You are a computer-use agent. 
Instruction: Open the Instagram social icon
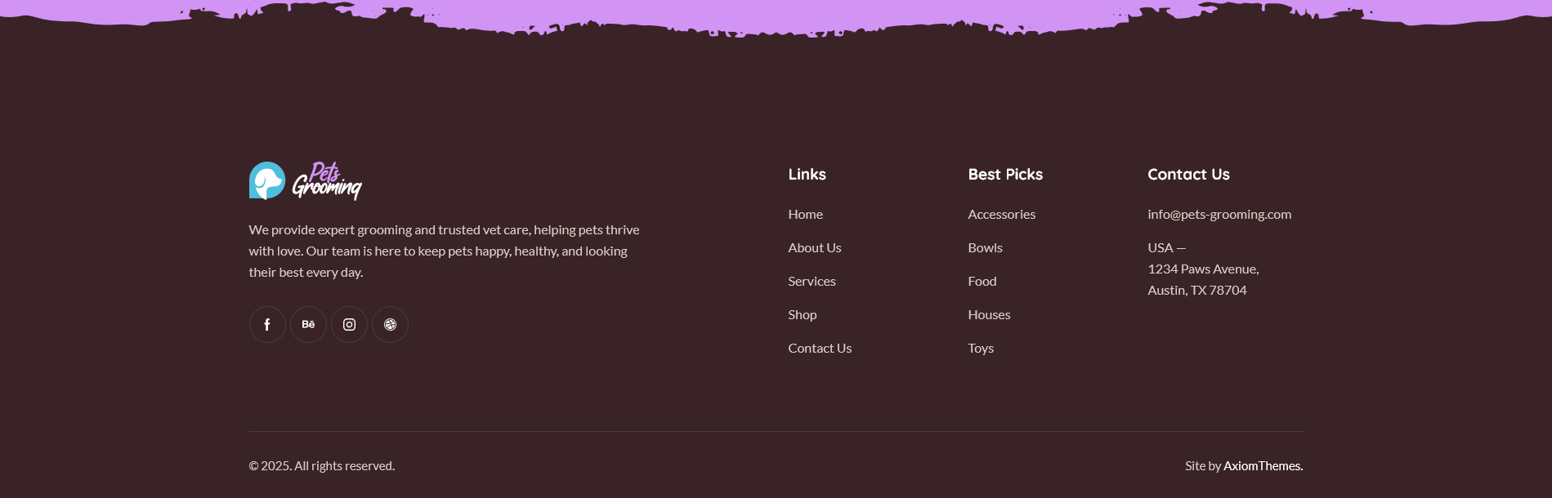[349, 325]
